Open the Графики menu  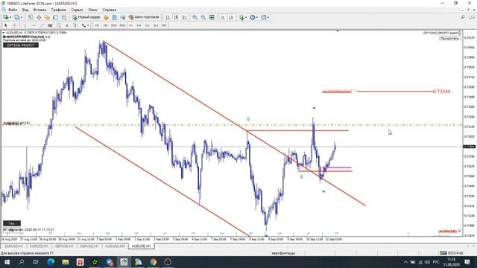58,10
